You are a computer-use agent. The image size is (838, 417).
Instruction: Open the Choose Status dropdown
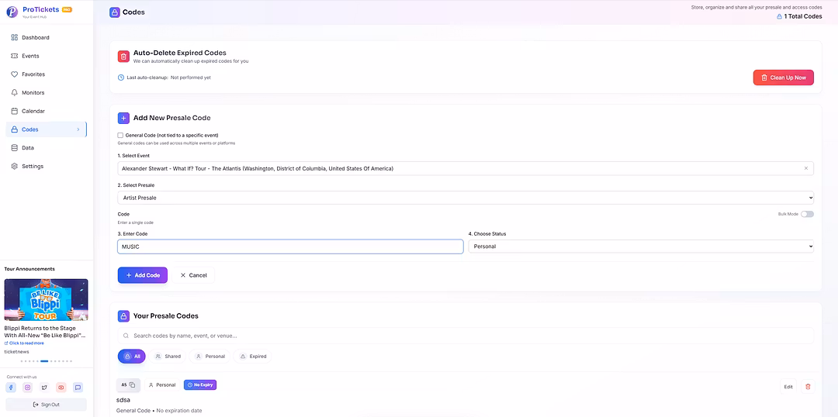click(641, 246)
